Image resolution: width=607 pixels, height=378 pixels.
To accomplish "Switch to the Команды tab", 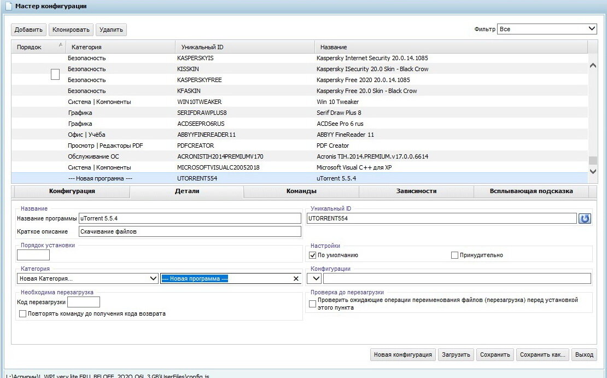I will [301, 191].
